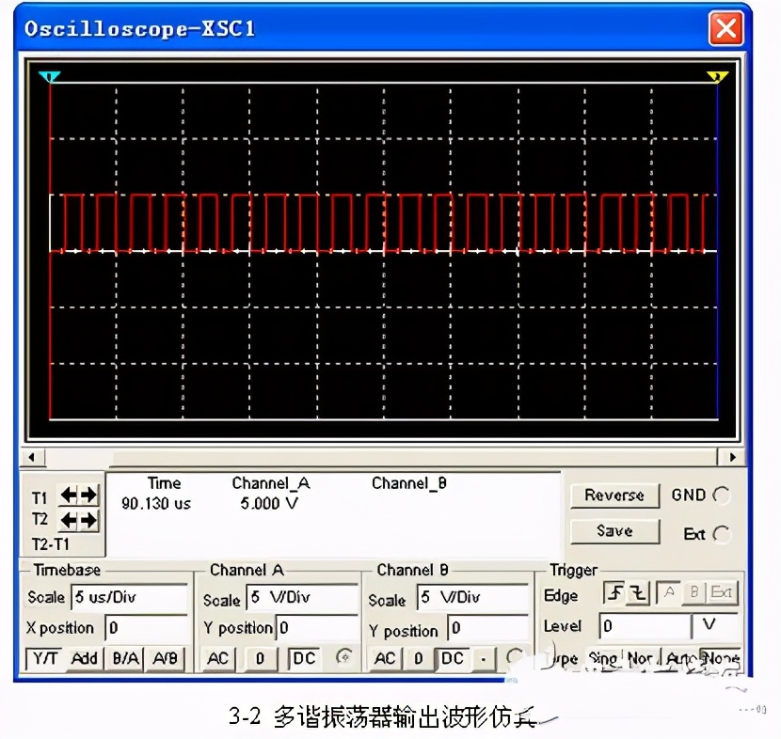Select trigger source B in Trigger panel
The width and height of the screenshot is (781, 739).
(x=696, y=591)
